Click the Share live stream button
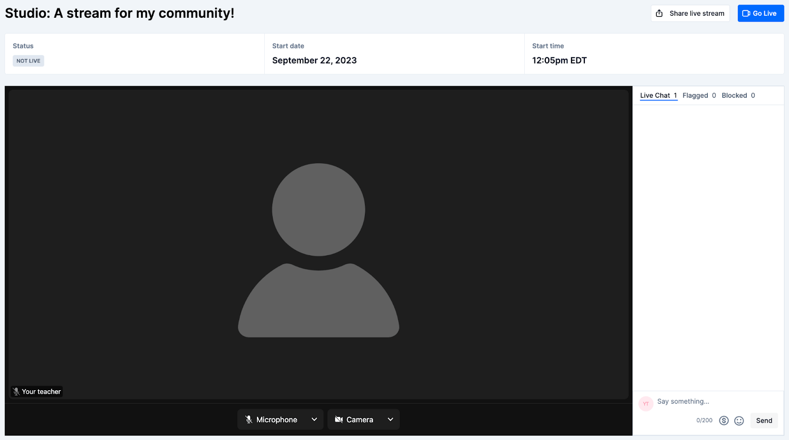 coord(696,13)
